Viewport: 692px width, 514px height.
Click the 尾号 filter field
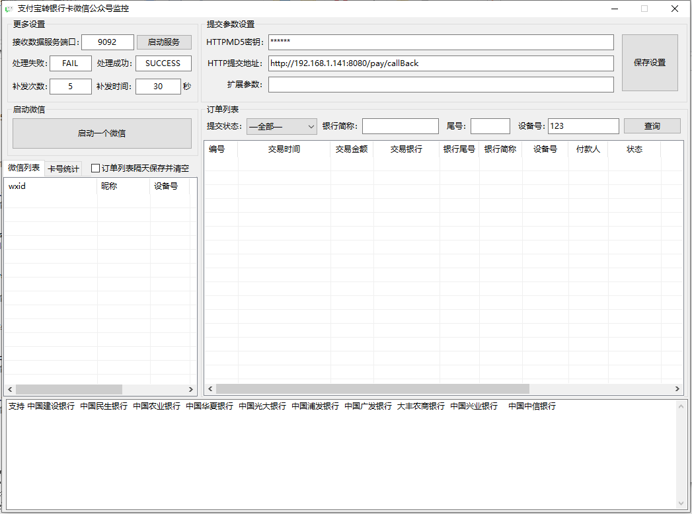pos(490,126)
